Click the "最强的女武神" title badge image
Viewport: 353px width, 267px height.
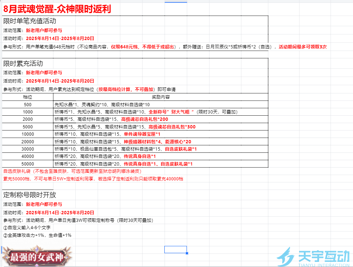37,256
